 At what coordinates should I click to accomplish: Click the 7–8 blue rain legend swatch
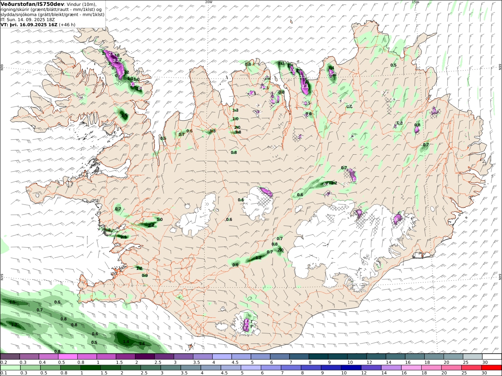[291, 368]
